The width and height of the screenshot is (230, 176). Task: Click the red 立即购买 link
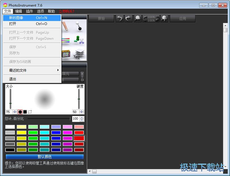click(66, 11)
